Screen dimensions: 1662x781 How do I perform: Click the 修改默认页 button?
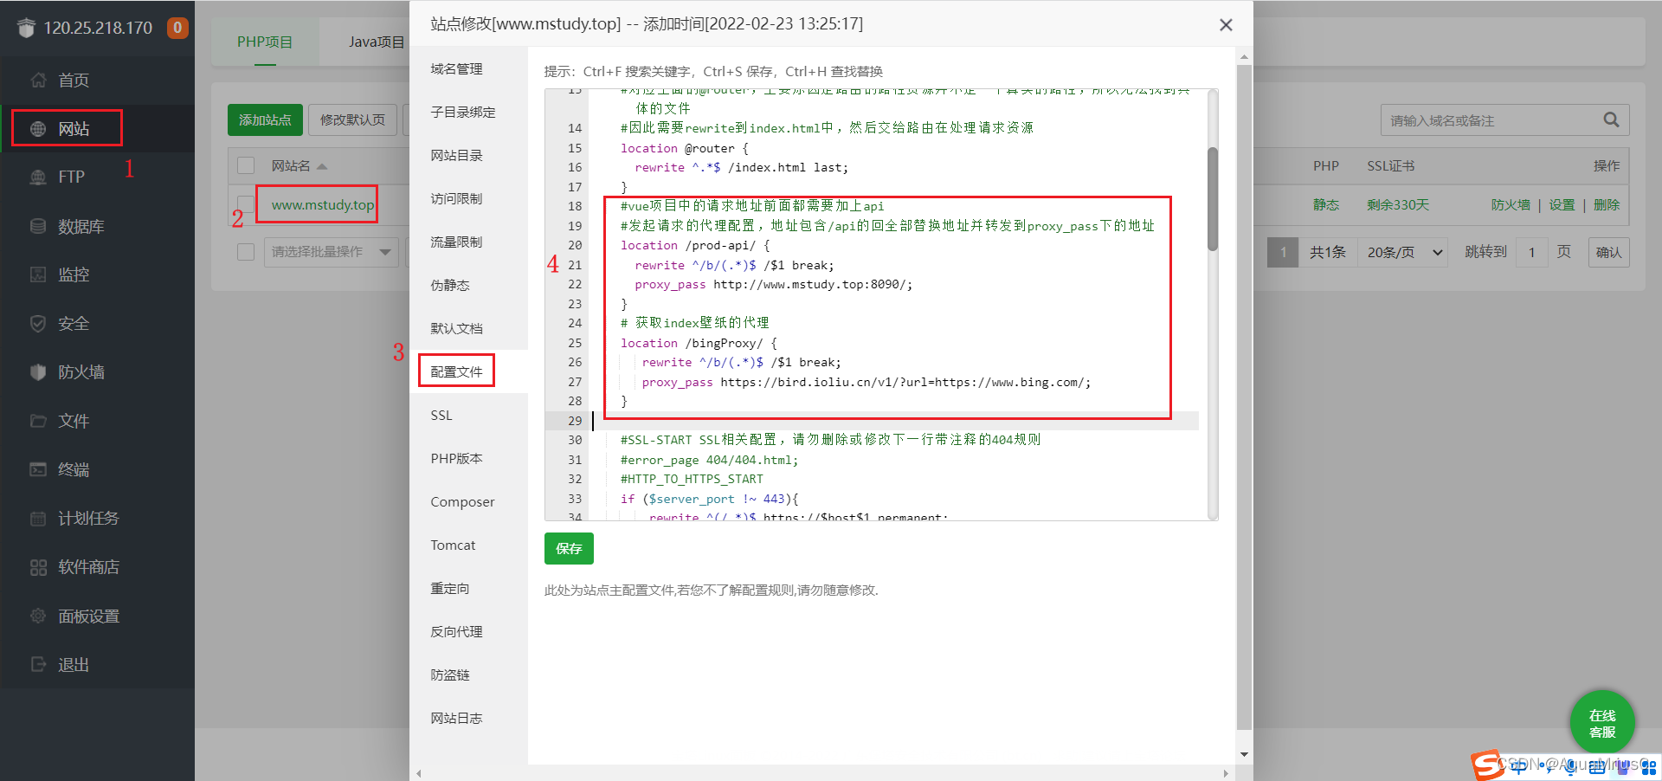point(352,119)
